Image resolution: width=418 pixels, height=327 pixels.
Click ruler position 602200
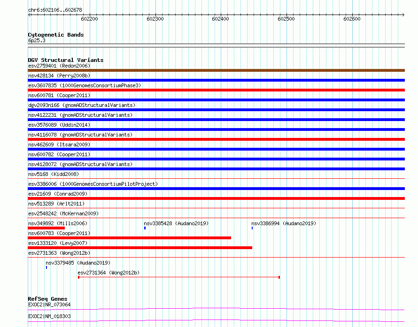coord(90,19)
